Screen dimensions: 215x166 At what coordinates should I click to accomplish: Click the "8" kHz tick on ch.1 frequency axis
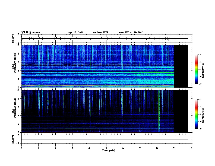pyautogui.click(x=19, y=54)
